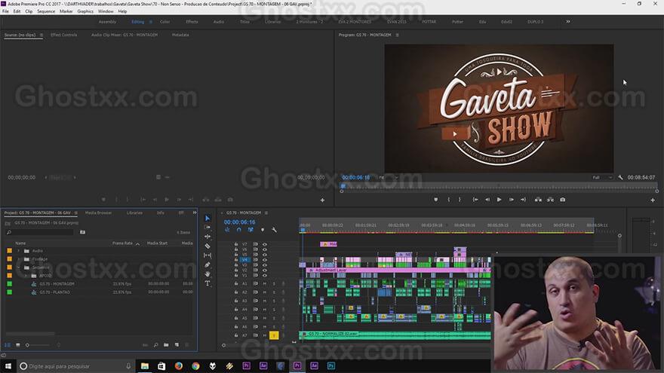Open Program monitor settings wrench

(x=620, y=178)
